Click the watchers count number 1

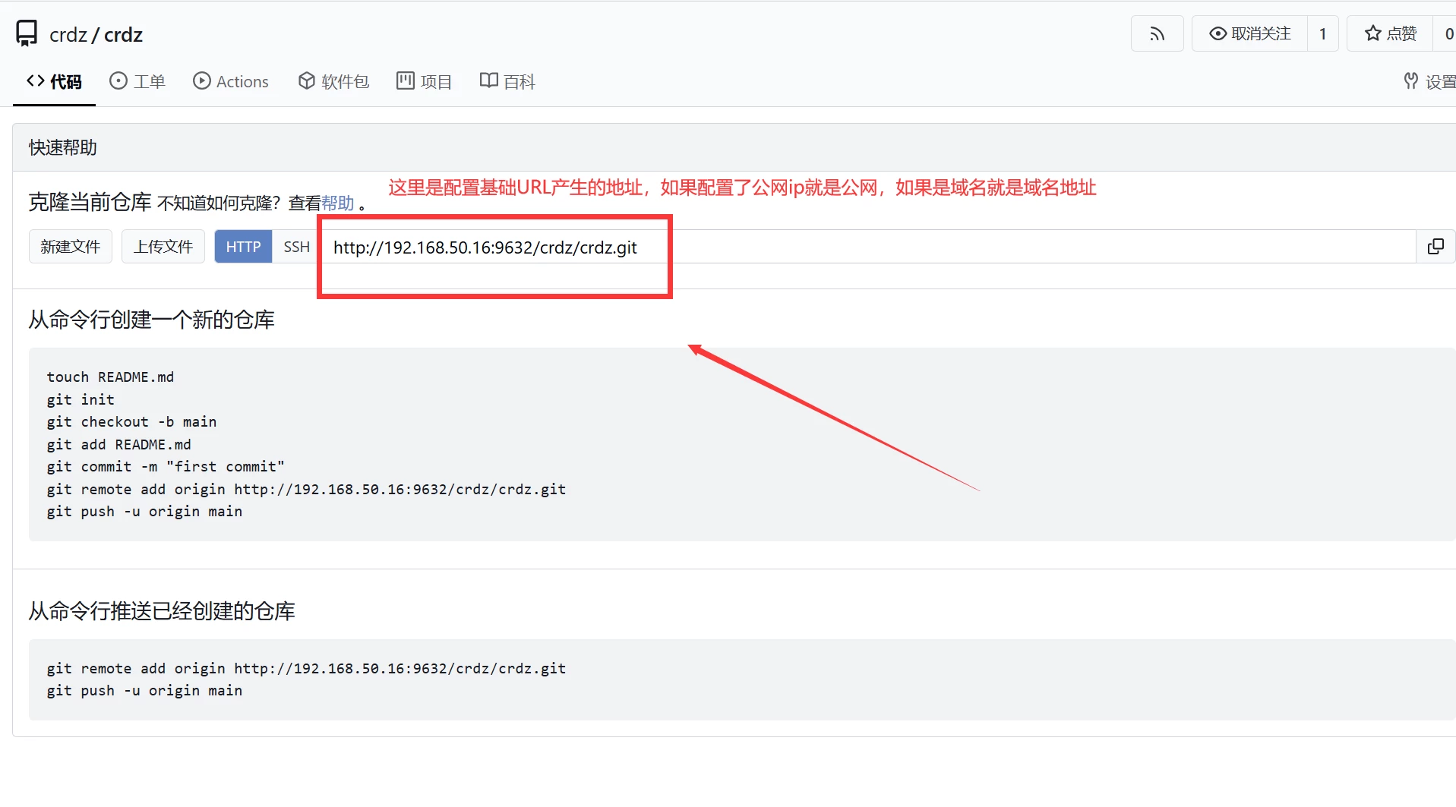1322,34
